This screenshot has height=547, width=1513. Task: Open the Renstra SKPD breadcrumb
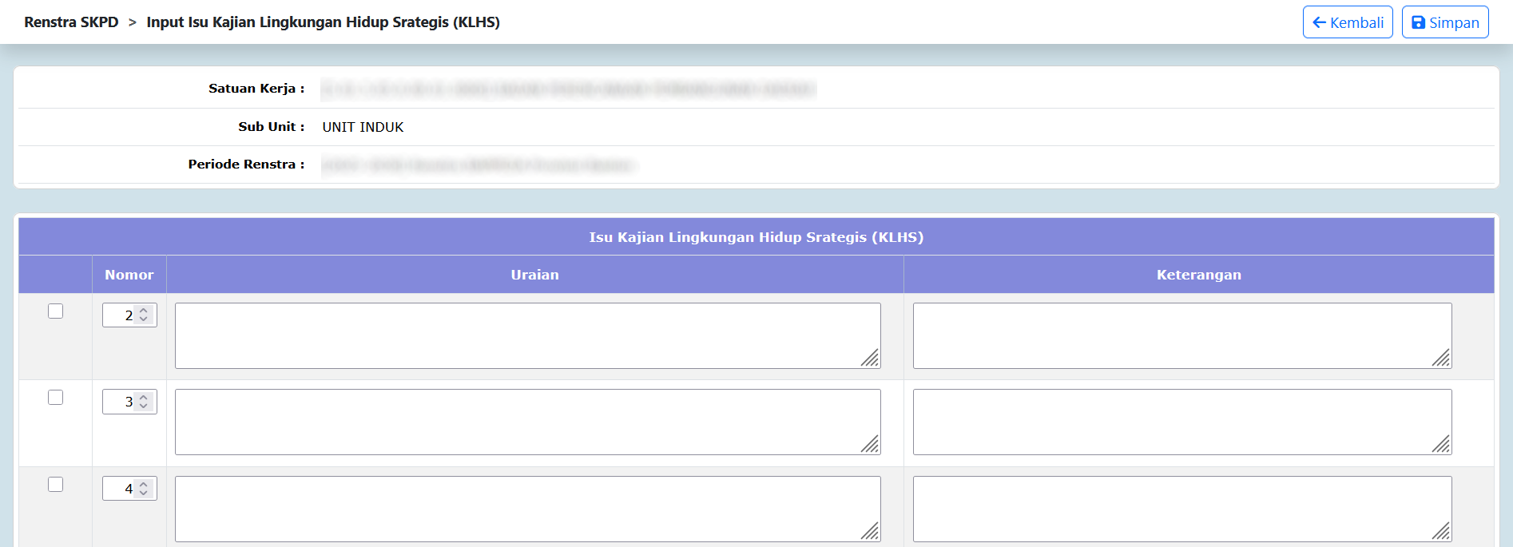pos(71,22)
